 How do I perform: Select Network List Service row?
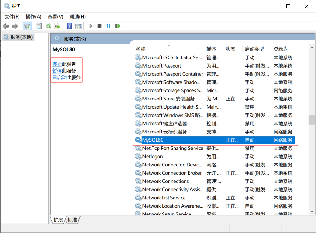(215, 198)
